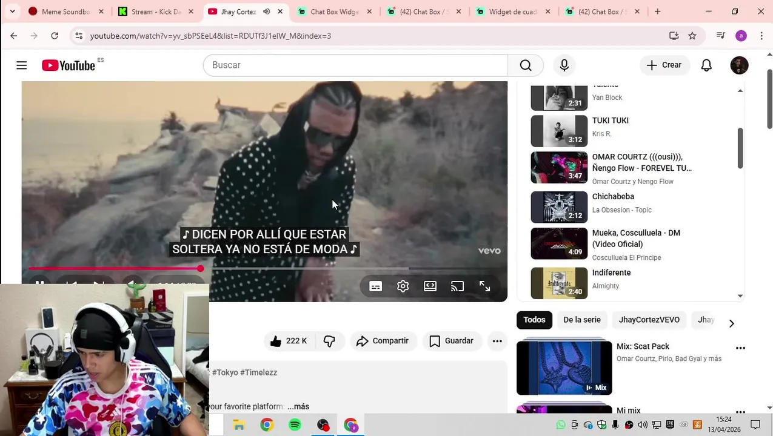Open the YouTube account avatar menu
Image resolution: width=773 pixels, height=436 pixels.
point(739,65)
